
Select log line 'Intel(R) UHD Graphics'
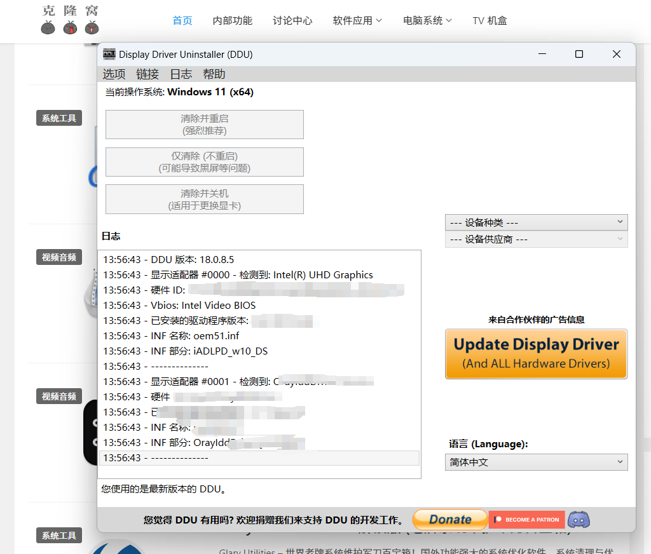click(259, 274)
